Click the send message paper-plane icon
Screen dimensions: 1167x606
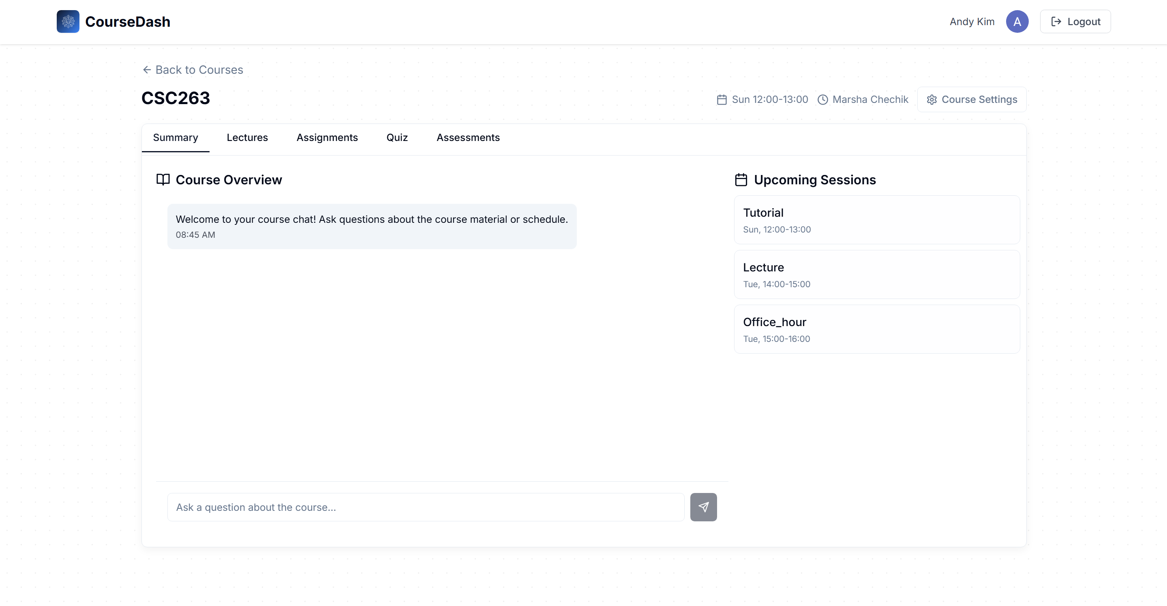[703, 507]
